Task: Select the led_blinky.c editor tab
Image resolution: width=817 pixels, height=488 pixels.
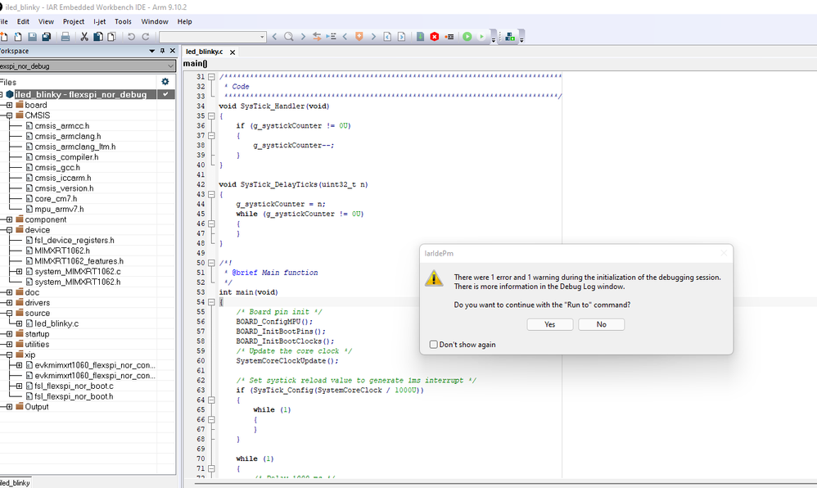Action: [x=205, y=52]
